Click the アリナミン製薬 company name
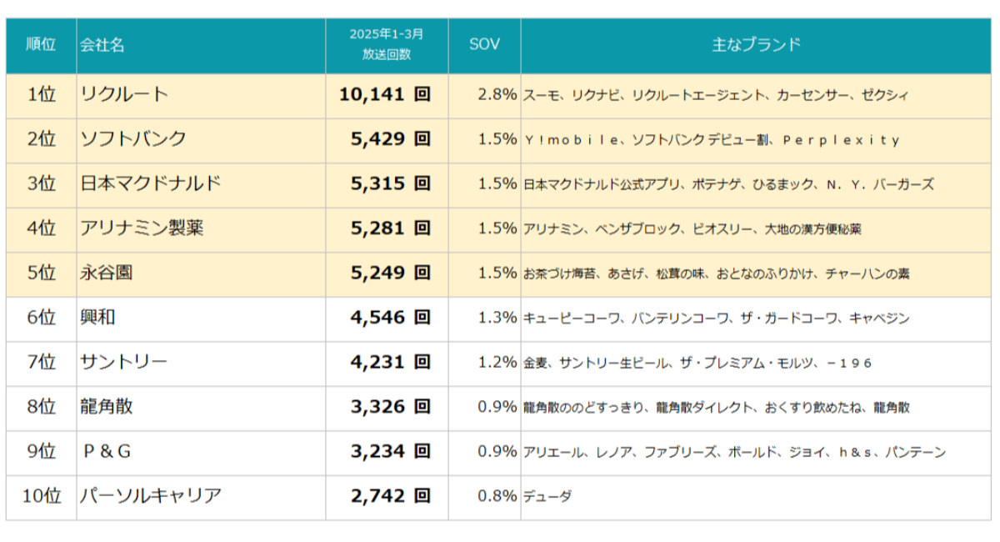 tap(142, 228)
